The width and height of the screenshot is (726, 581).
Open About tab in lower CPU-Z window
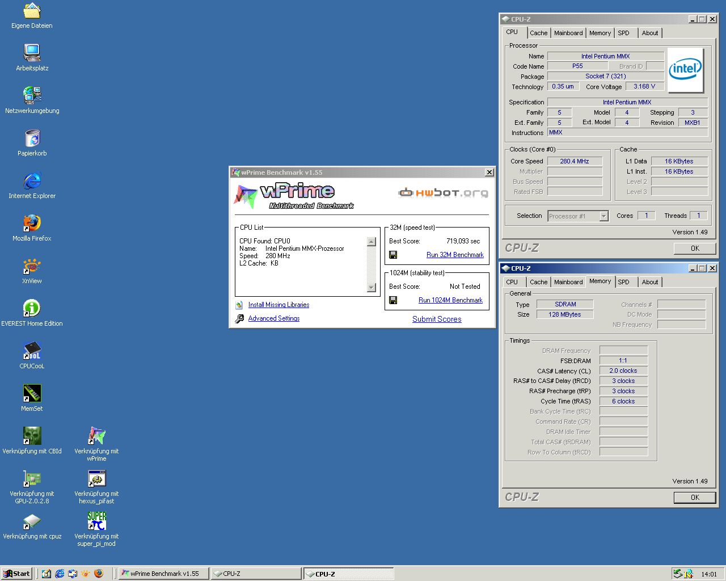pos(650,282)
